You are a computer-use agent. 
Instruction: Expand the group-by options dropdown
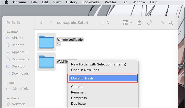tap(127, 22)
